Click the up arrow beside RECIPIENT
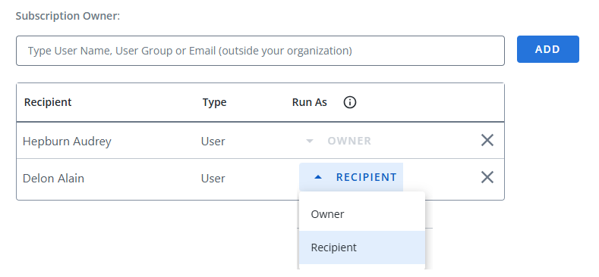The height and width of the screenshot is (277, 599). [318, 177]
